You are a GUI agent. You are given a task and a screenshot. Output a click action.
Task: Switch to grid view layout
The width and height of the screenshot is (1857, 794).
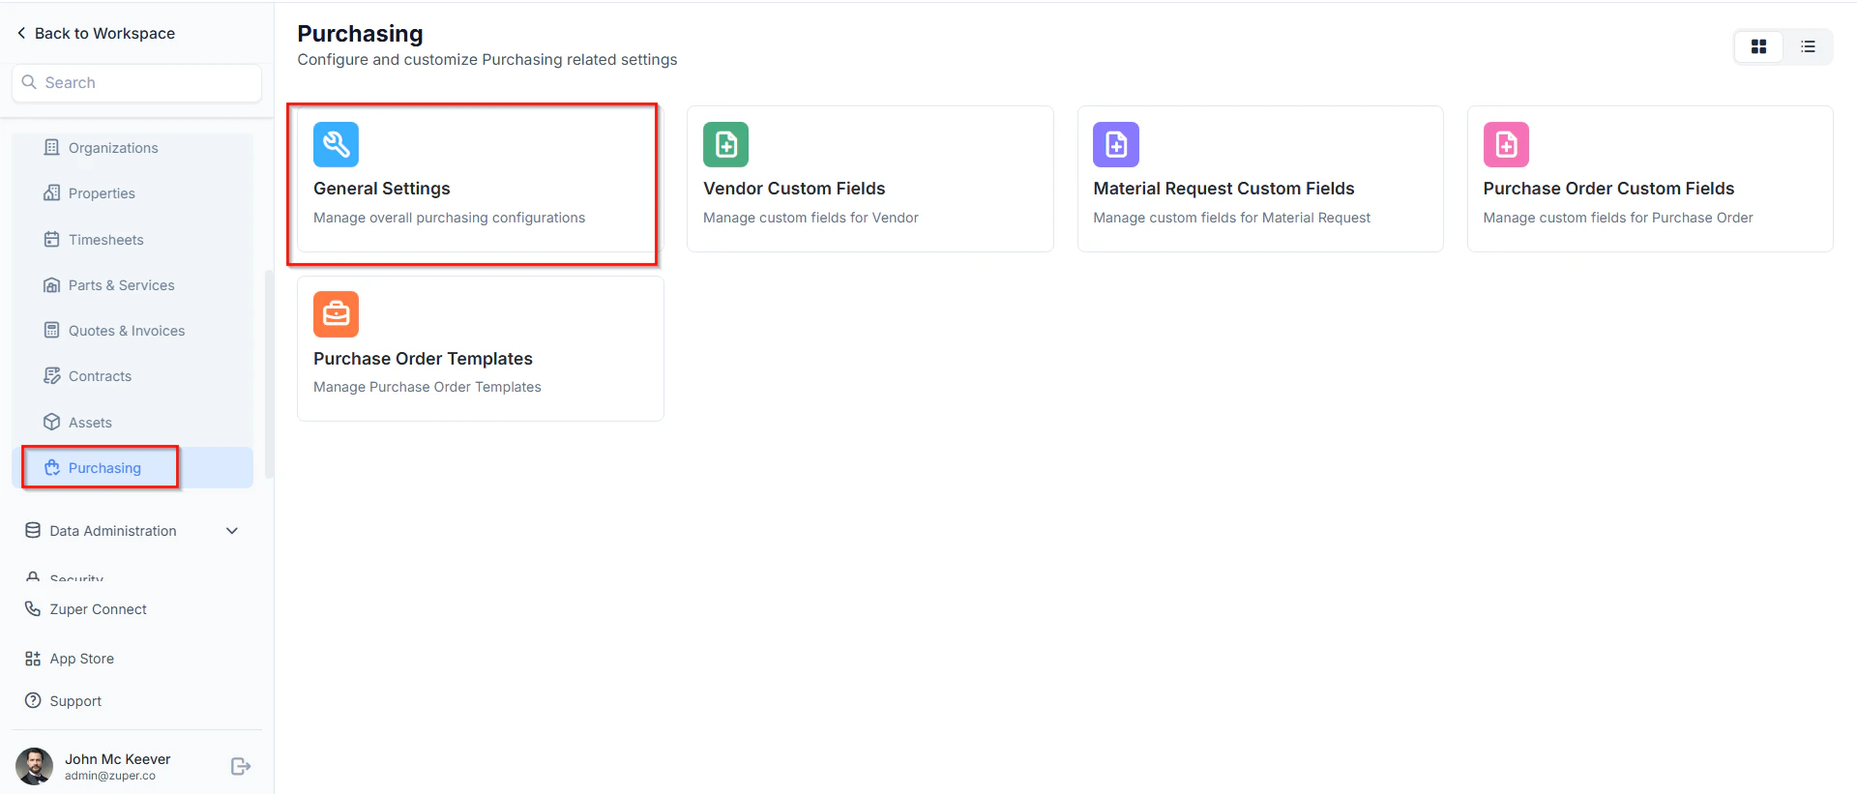[1758, 46]
